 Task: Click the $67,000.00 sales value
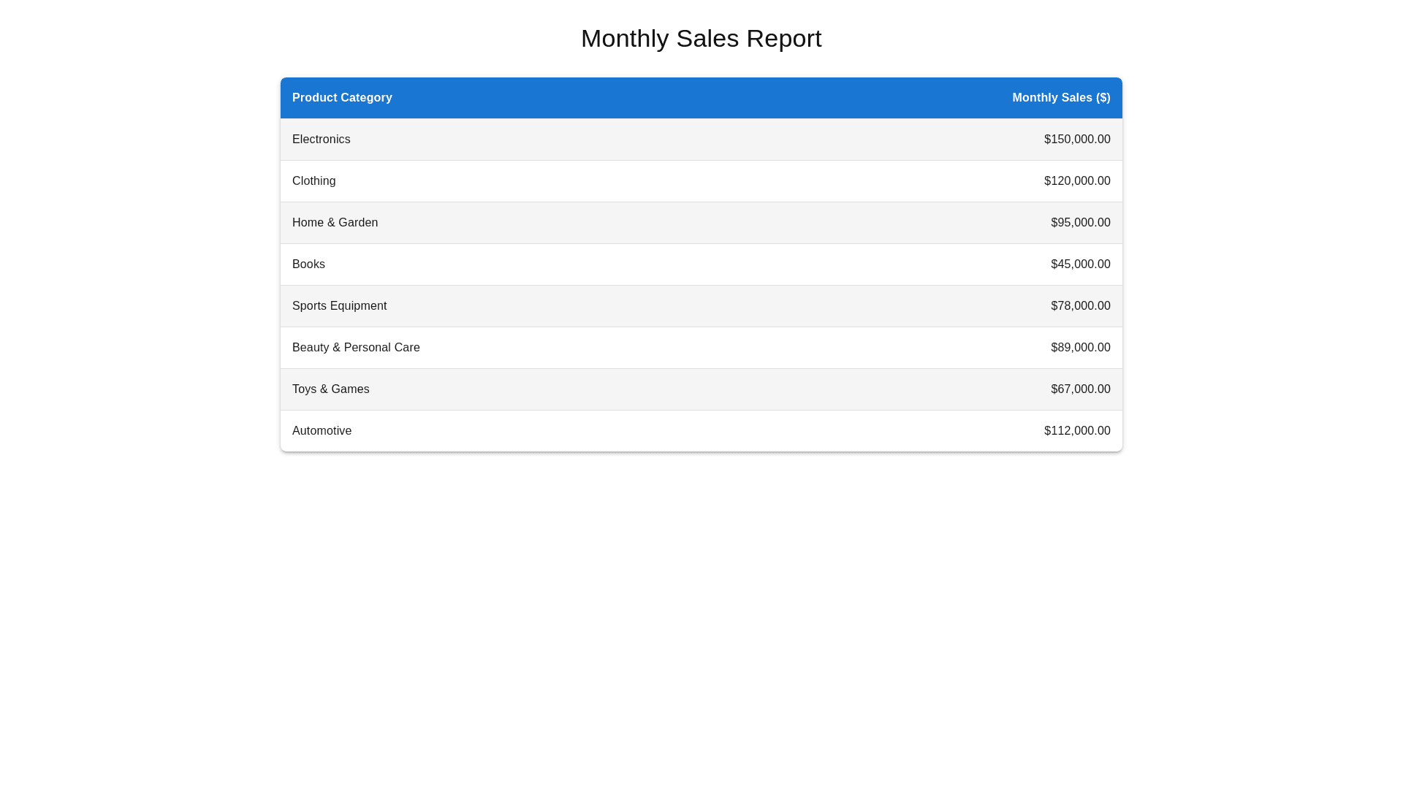click(x=1080, y=389)
